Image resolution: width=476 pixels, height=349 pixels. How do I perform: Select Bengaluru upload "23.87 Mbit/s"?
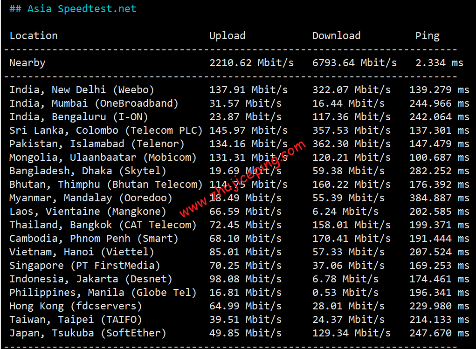(246, 117)
